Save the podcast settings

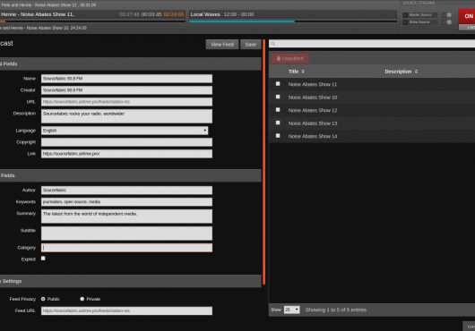pos(251,45)
